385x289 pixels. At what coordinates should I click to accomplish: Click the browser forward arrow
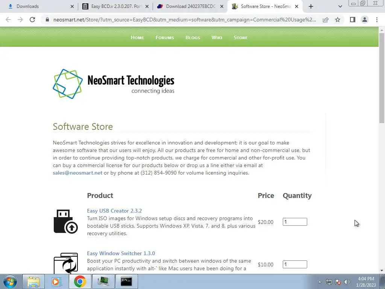(x=20, y=20)
